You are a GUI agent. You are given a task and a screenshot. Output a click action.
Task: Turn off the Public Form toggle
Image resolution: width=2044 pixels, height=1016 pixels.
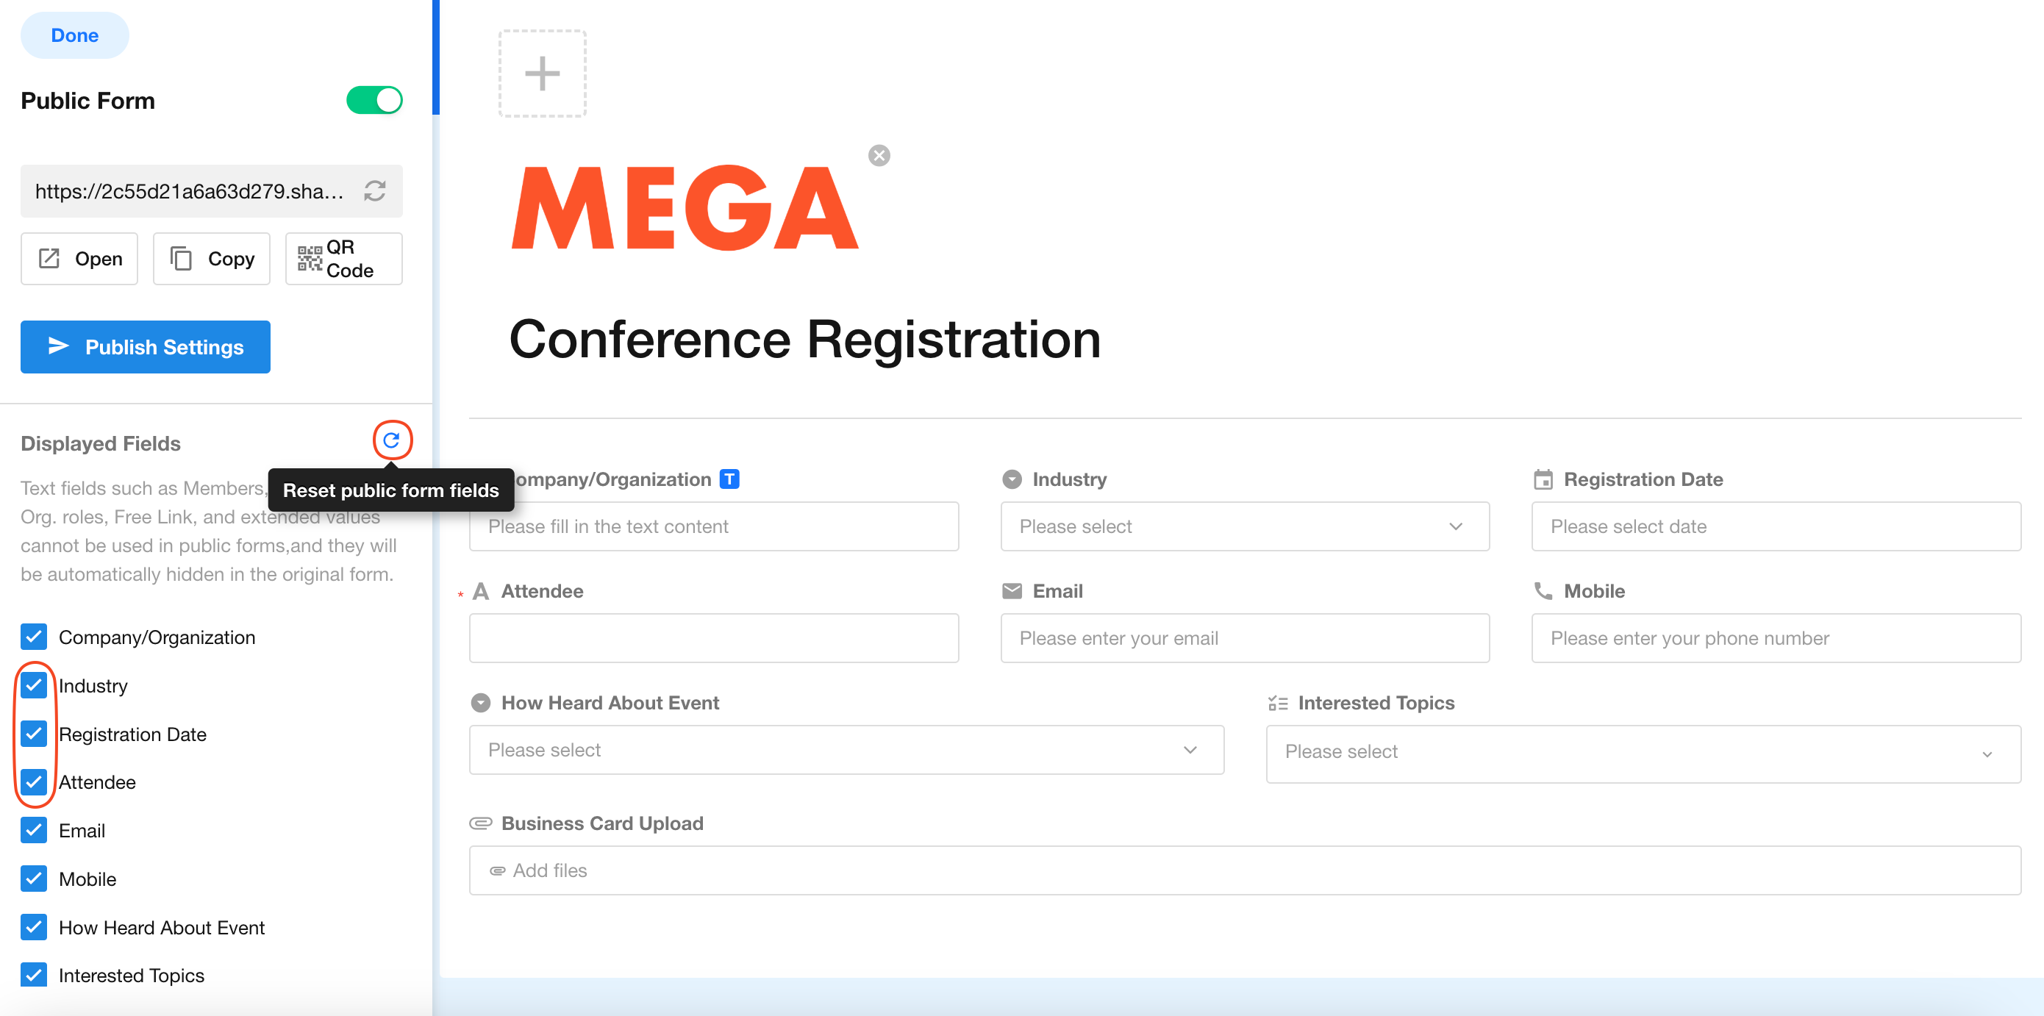coord(374,101)
